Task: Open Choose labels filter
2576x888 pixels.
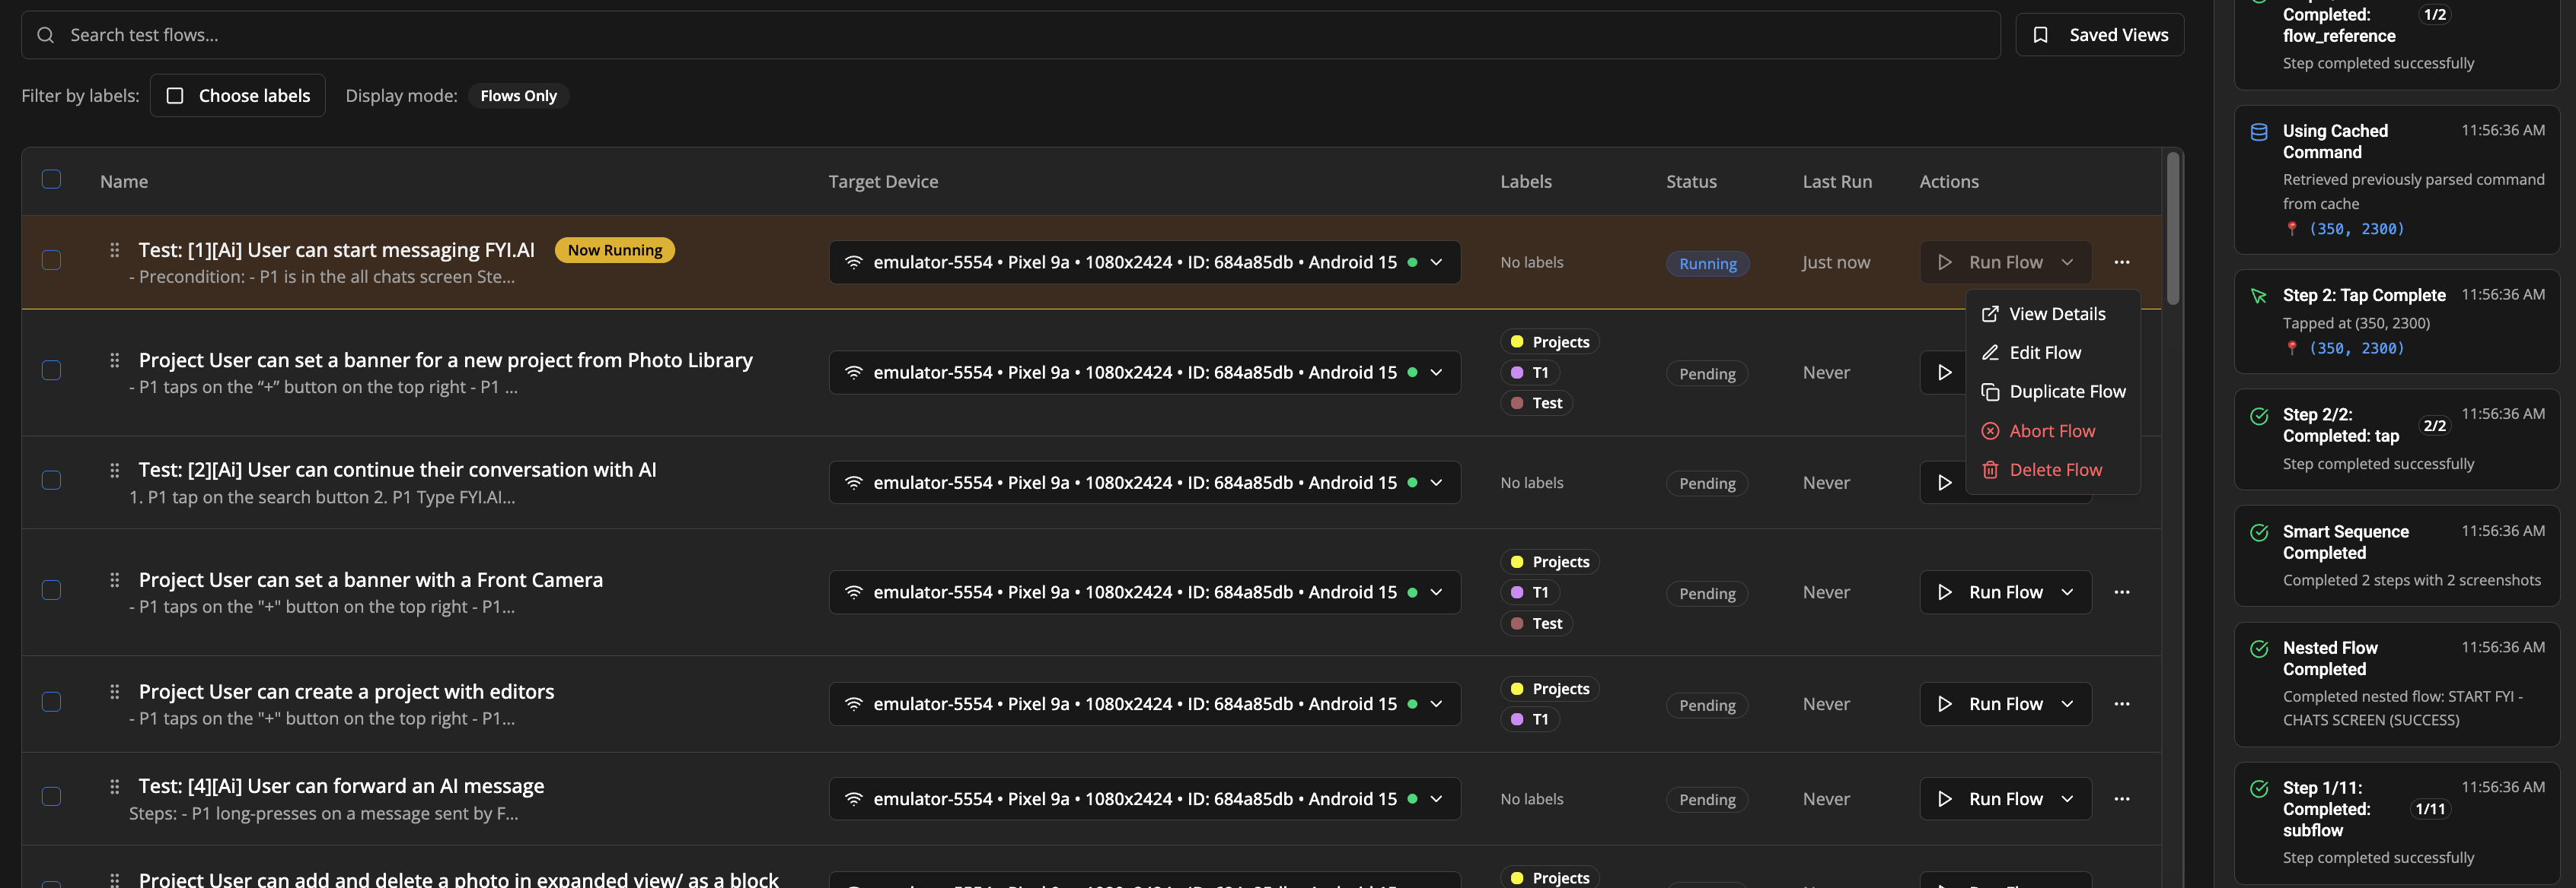Action: (x=238, y=96)
